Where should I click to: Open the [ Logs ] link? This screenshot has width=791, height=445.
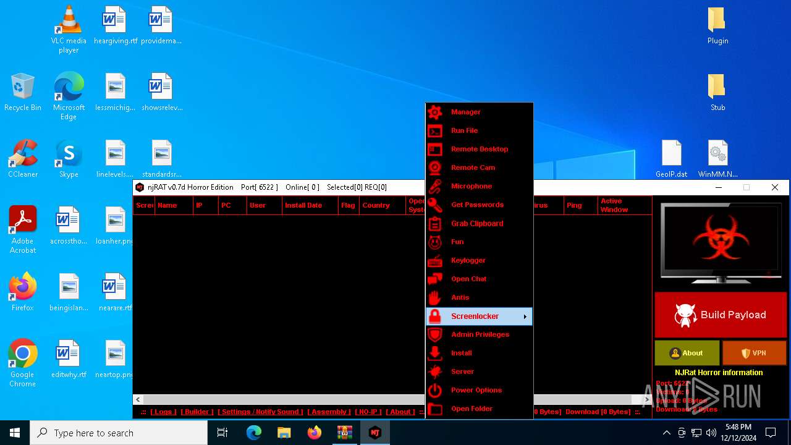click(163, 412)
